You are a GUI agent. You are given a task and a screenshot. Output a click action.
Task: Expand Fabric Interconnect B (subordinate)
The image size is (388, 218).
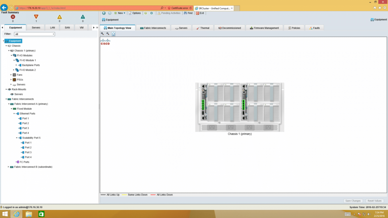(9, 167)
